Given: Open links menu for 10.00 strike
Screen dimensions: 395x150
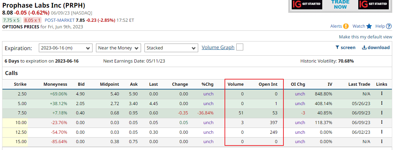Looking at the screenshot, I should point(382,122).
